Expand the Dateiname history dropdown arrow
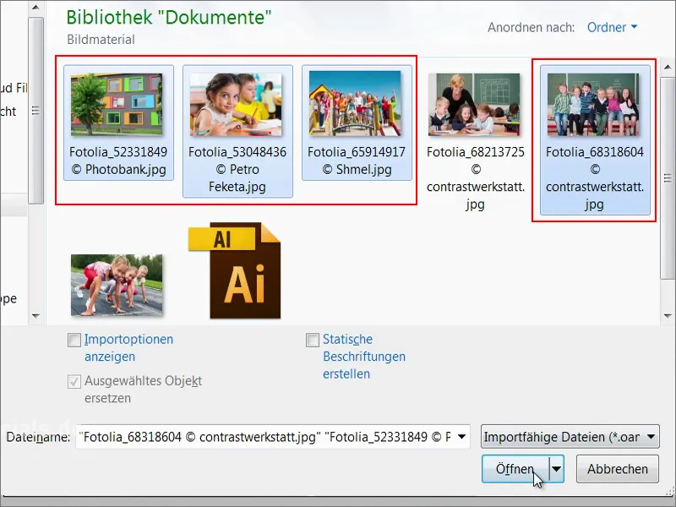The height and width of the screenshot is (507, 676). pyautogui.click(x=461, y=437)
